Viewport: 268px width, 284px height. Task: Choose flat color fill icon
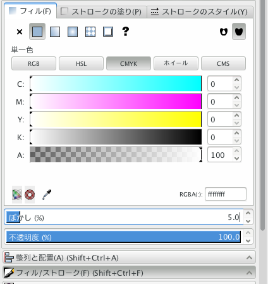click(x=37, y=32)
